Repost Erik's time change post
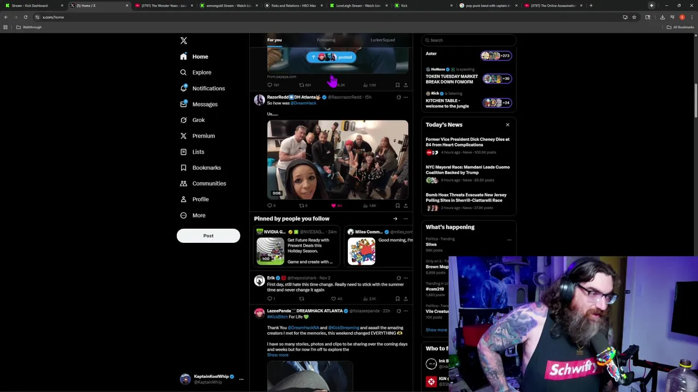Viewport: 698px width, 392px height. point(302,299)
